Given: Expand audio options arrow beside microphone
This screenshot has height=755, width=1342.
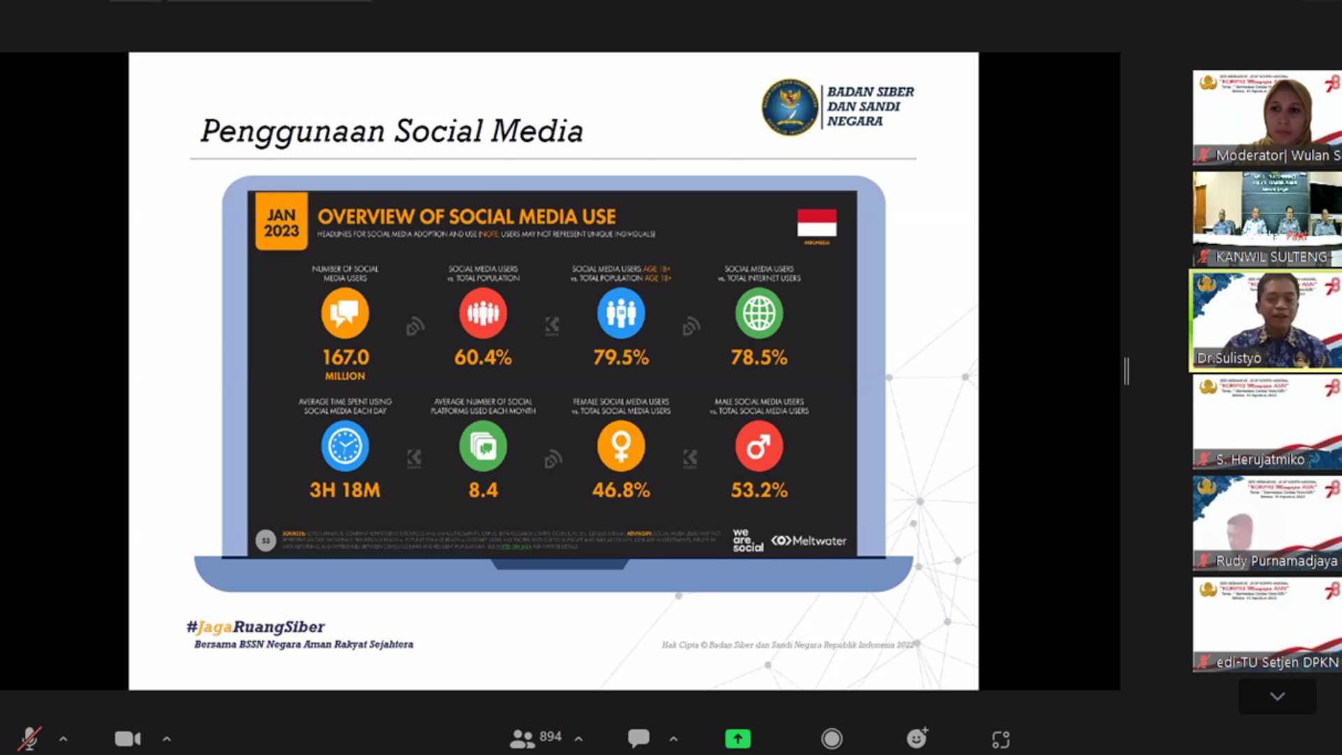Looking at the screenshot, I should (x=64, y=738).
